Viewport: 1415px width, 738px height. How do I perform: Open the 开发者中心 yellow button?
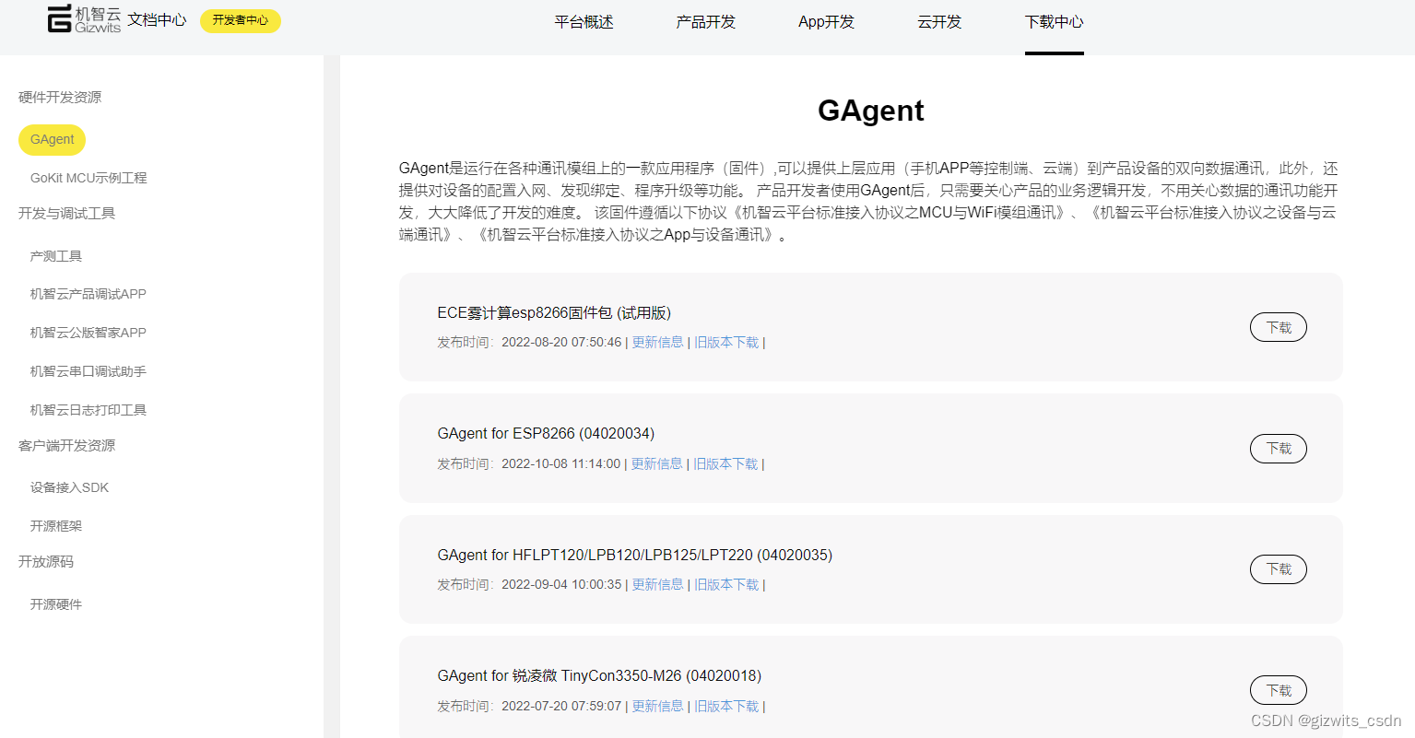point(241,20)
